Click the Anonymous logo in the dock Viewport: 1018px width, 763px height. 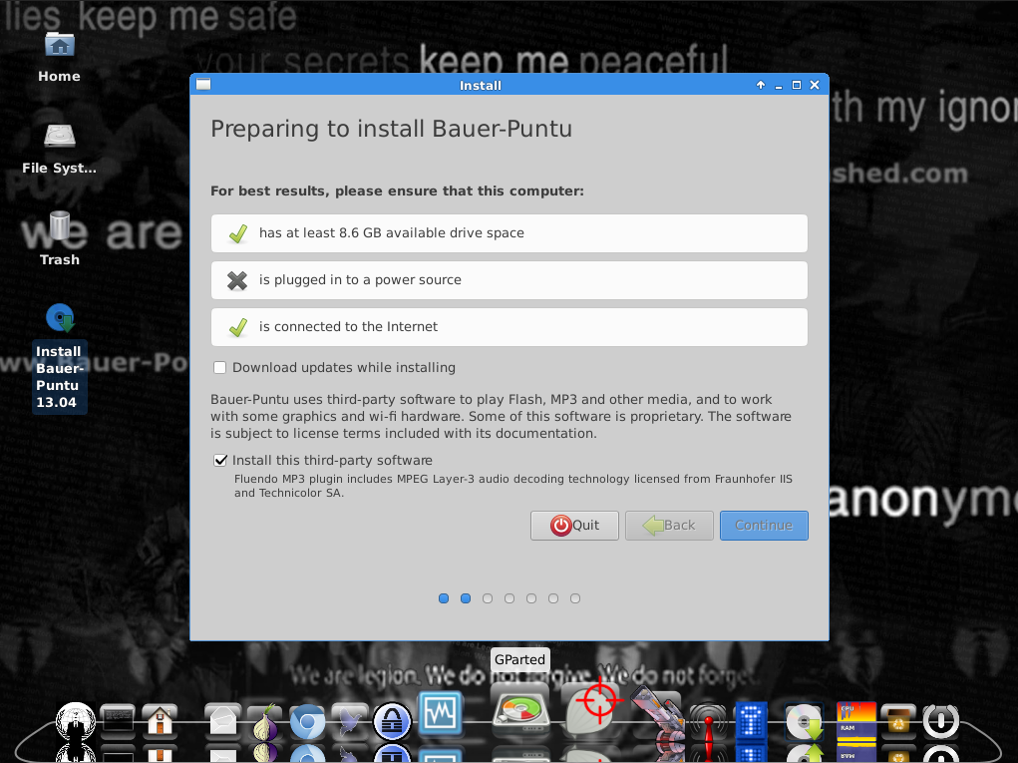[76, 722]
